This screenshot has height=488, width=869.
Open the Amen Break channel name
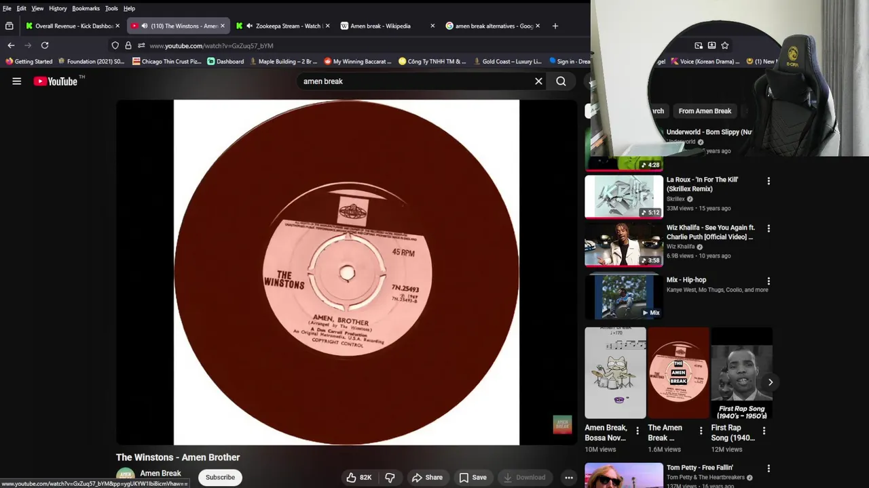[x=160, y=473]
